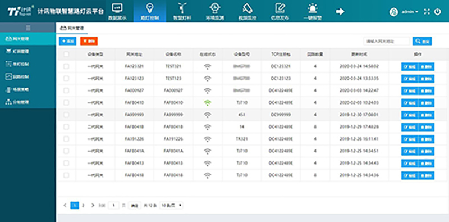Open the 信息发布 edit-note icon
Screen dimensions: 449x222
click(280, 8)
